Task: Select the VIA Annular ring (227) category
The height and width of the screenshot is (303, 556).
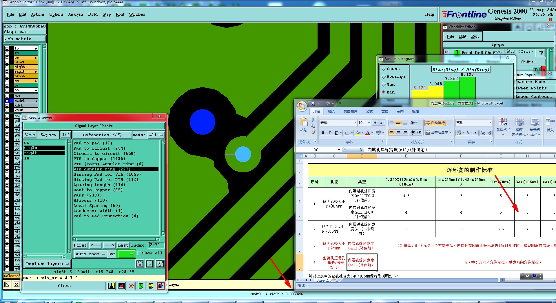Action: (x=116, y=169)
